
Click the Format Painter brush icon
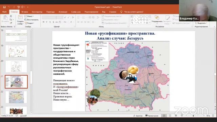pos(11,23)
